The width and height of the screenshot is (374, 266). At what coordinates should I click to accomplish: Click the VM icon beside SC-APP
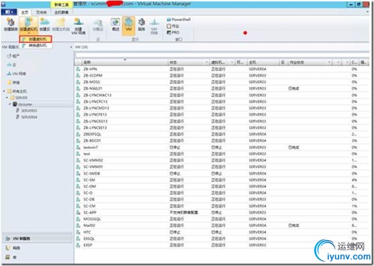[x=78, y=213]
